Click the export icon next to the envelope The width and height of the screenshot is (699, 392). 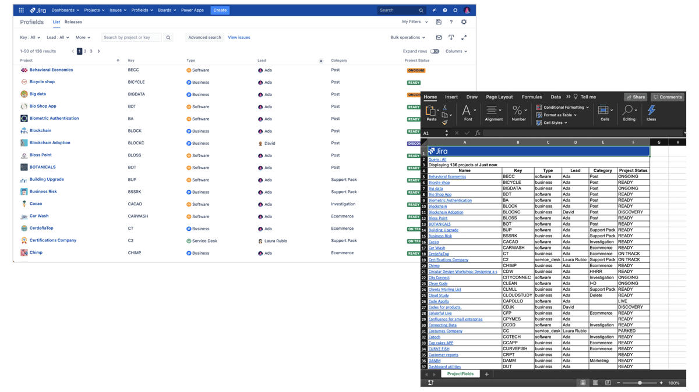coord(451,37)
